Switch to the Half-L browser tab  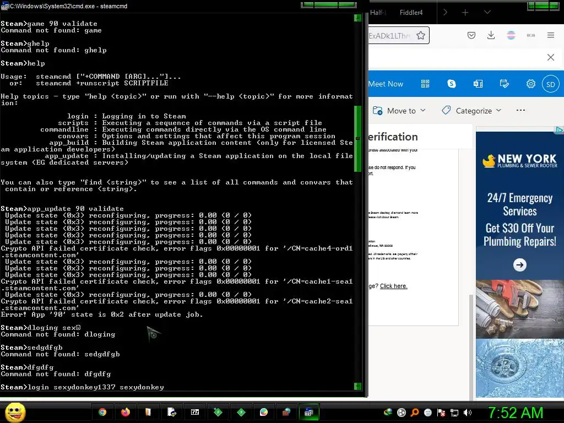(378, 13)
